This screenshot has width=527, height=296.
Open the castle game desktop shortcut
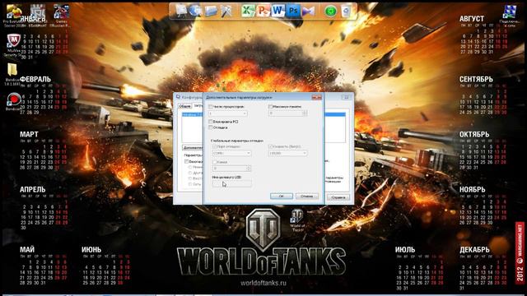point(38,16)
